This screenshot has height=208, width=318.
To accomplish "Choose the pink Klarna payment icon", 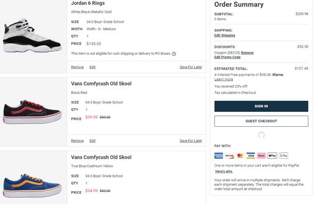I will 261,155.
